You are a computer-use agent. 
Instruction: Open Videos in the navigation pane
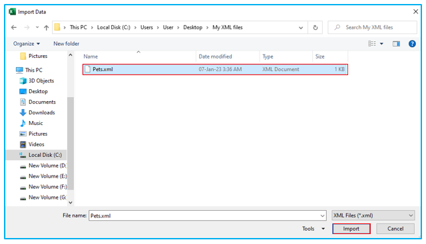point(32,144)
